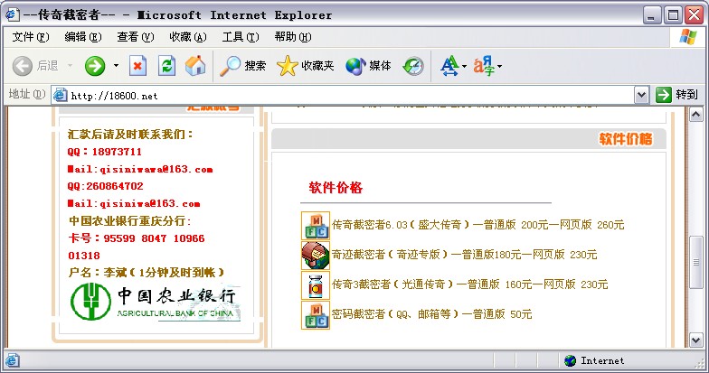Stop loading with the red X icon
This screenshot has width=709, height=373.
click(x=137, y=66)
